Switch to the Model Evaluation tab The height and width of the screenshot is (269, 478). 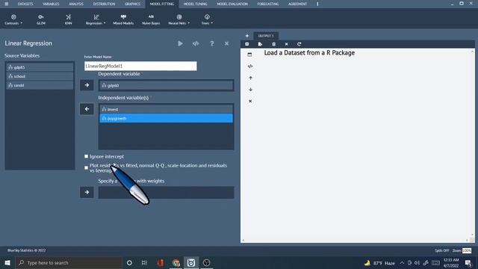(232, 4)
